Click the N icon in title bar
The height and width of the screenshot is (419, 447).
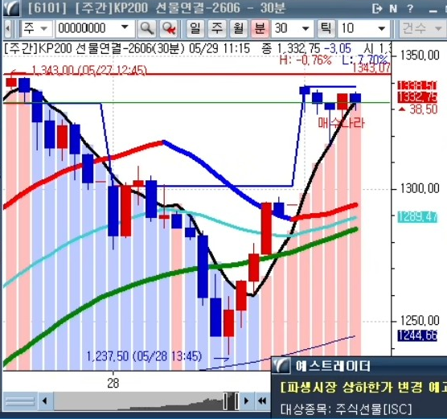[393, 9]
